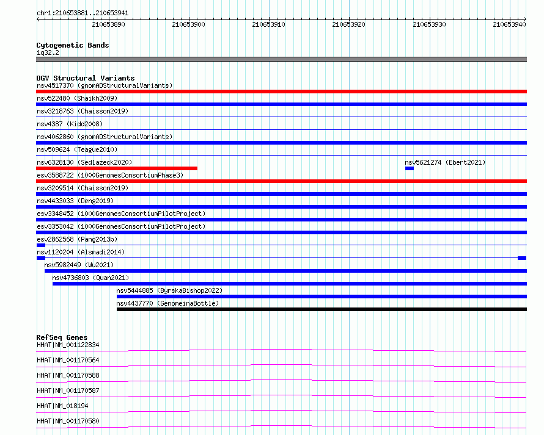The width and height of the screenshot is (544, 435).
Task: Click the Cytogenetic Bands track title
Action: (73, 45)
